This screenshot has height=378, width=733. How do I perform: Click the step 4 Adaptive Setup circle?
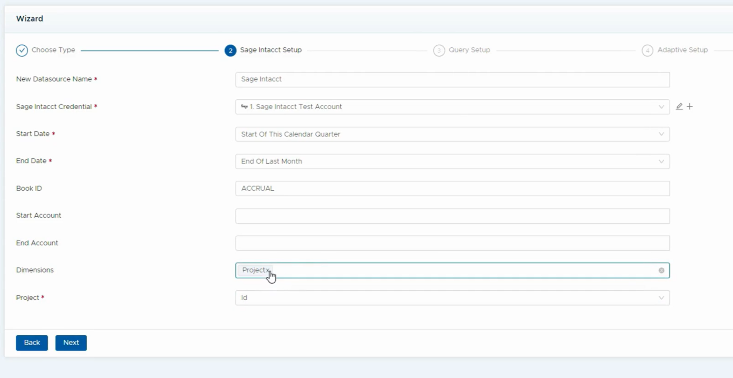tap(647, 50)
